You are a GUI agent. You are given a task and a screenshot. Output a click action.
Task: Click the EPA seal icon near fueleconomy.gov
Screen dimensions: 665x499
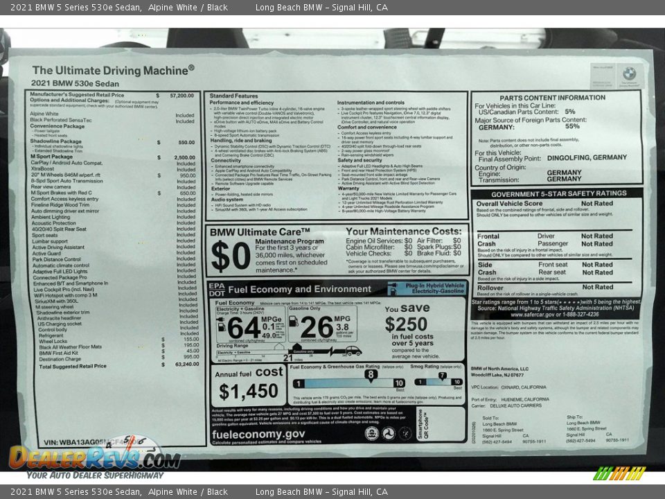click(371, 432)
